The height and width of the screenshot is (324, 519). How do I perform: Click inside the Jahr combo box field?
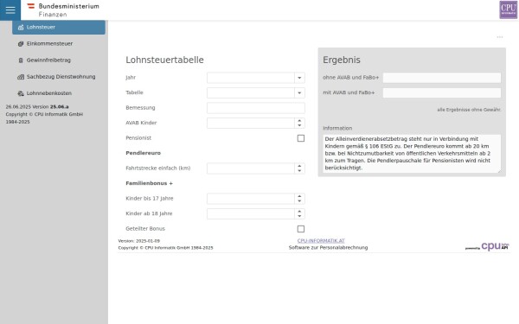[251, 78]
